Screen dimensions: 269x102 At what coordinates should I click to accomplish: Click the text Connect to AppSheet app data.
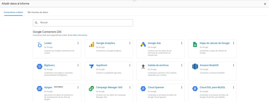109,73
